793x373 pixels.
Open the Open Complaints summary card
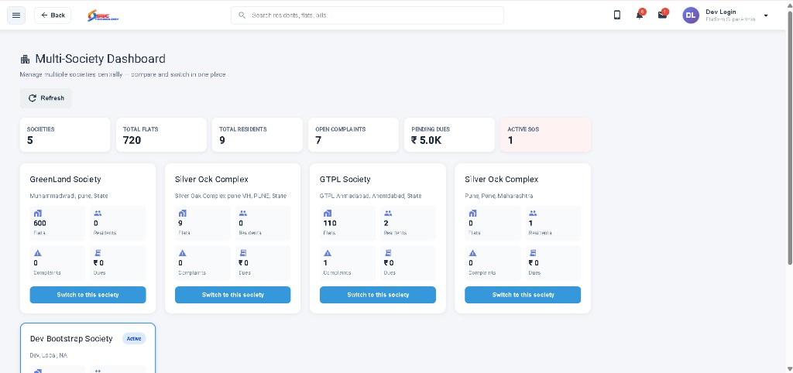tap(353, 135)
